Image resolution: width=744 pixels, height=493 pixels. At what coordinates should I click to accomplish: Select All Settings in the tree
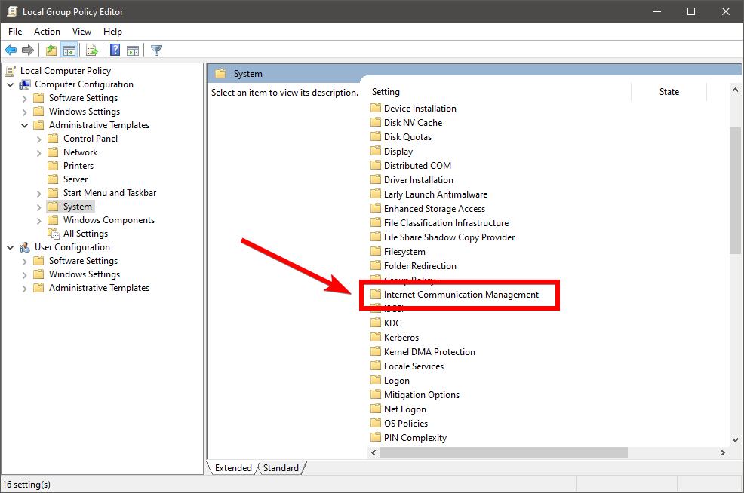click(85, 234)
